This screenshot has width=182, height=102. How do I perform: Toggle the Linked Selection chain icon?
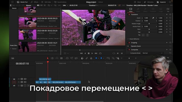click(x=86, y=58)
